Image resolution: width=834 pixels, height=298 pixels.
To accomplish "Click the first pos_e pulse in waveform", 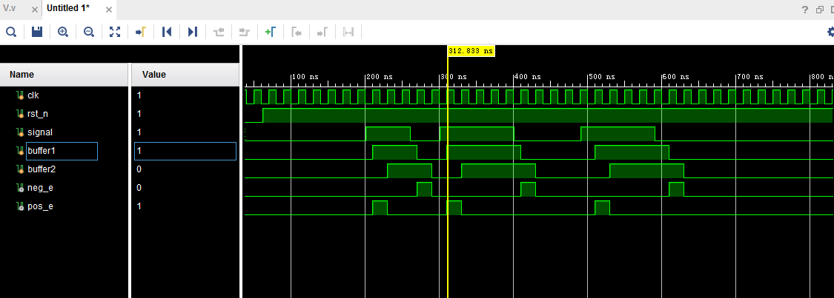I will coord(380,208).
